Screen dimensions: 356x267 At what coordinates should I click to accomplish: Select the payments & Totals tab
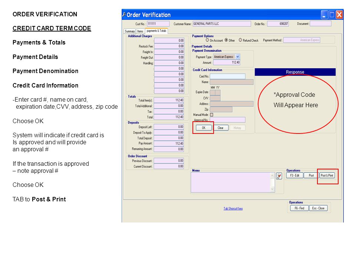coord(156,31)
